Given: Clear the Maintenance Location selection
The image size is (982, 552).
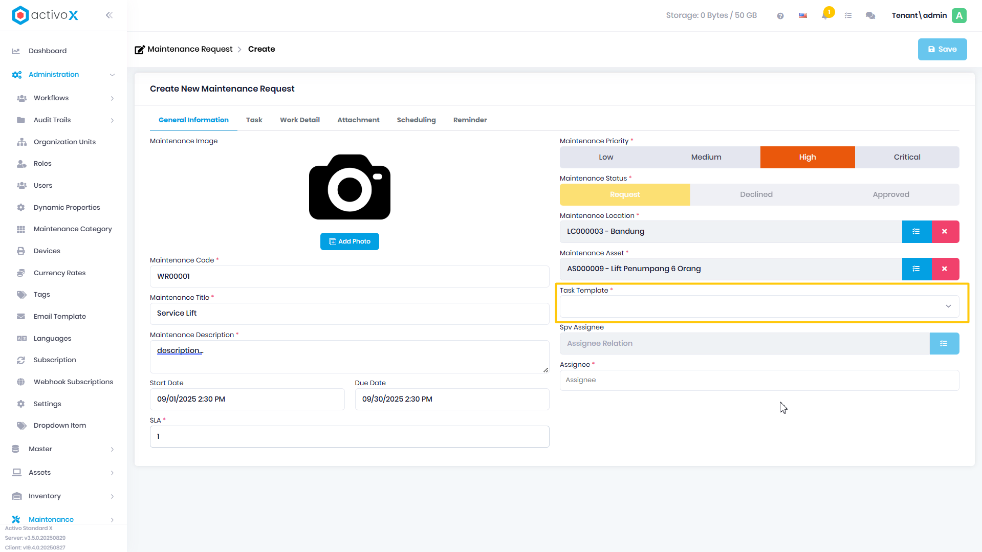Looking at the screenshot, I should [x=945, y=232].
